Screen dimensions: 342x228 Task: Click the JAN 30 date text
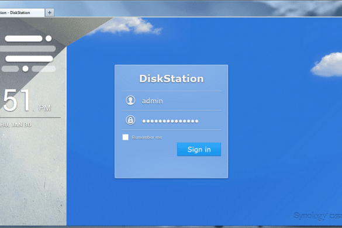[x=22, y=125]
